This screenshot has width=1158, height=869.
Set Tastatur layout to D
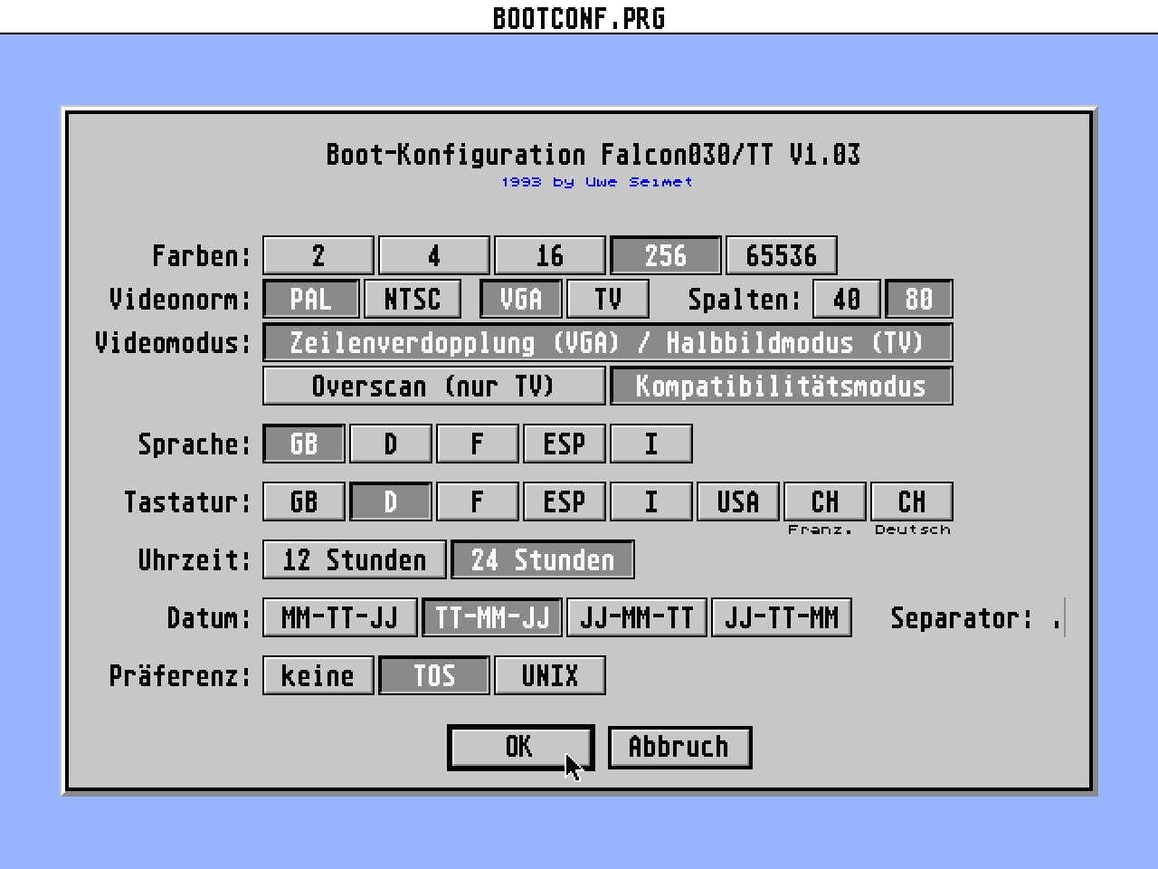391,501
